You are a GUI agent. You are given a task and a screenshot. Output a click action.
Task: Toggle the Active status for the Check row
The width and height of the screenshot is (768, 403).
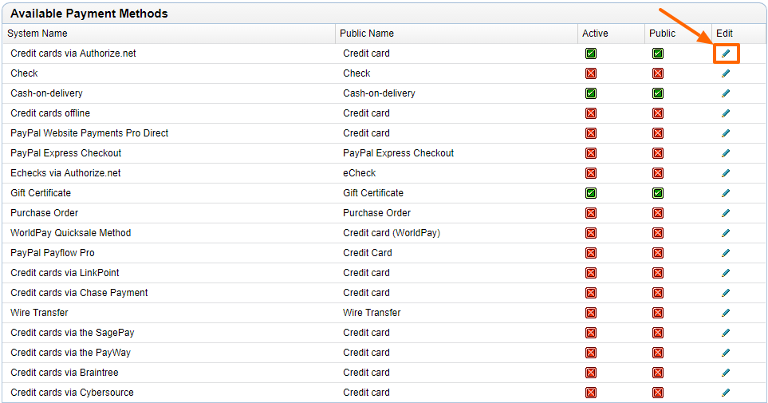click(x=591, y=73)
